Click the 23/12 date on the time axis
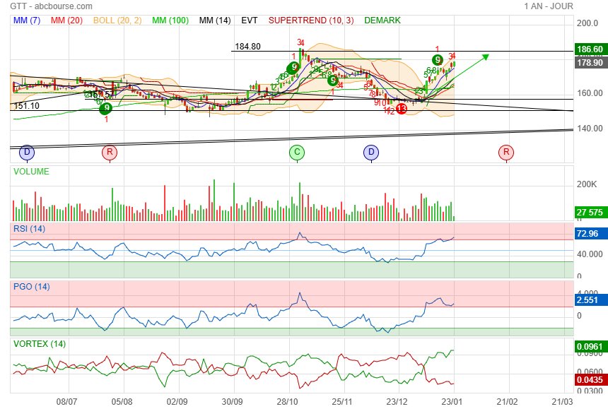This screenshot has width=608, height=409. pos(399,401)
